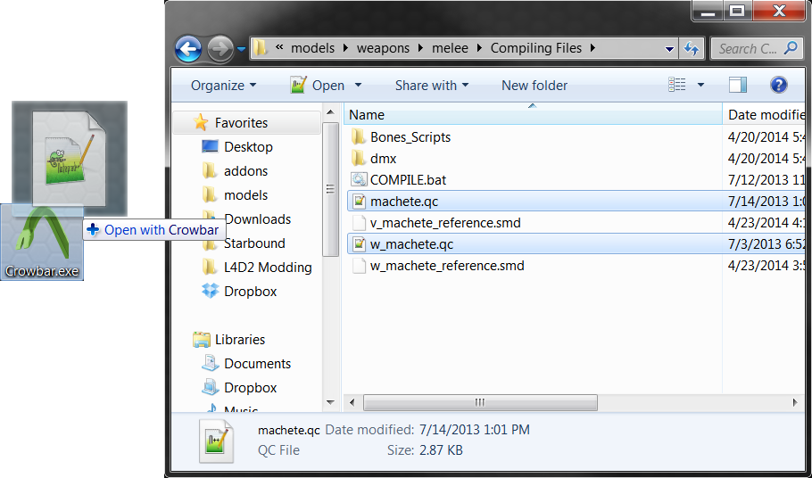Open the Organize menu
This screenshot has height=478, width=812.
pyautogui.click(x=223, y=86)
